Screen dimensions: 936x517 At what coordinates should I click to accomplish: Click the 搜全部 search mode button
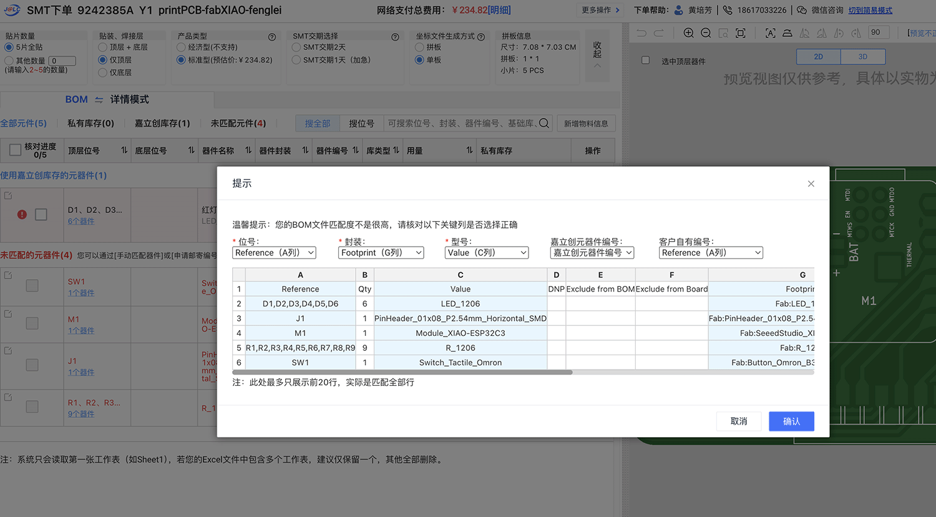tap(318, 124)
